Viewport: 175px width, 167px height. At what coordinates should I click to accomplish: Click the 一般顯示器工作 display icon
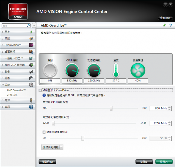click(x=31, y=58)
